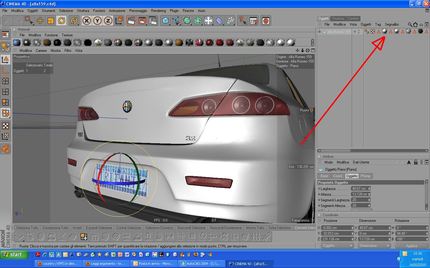Click the Larghezza value field

point(359,188)
